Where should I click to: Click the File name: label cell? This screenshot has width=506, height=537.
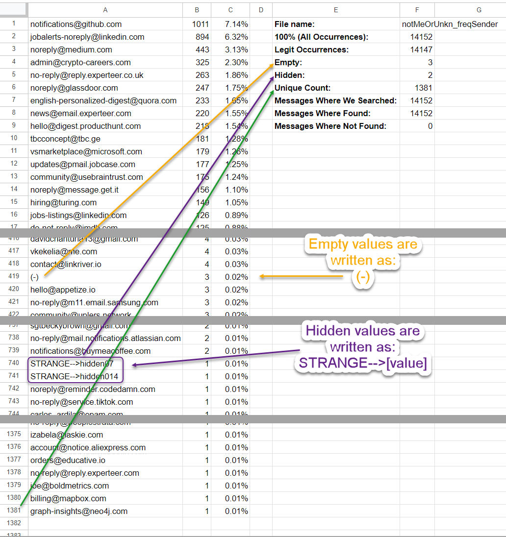336,24
